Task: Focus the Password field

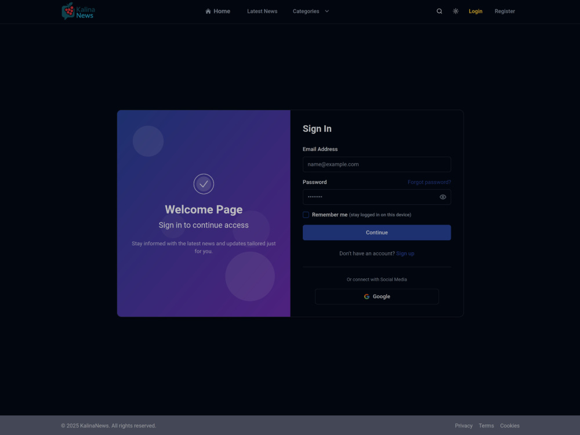Action: pos(376,197)
